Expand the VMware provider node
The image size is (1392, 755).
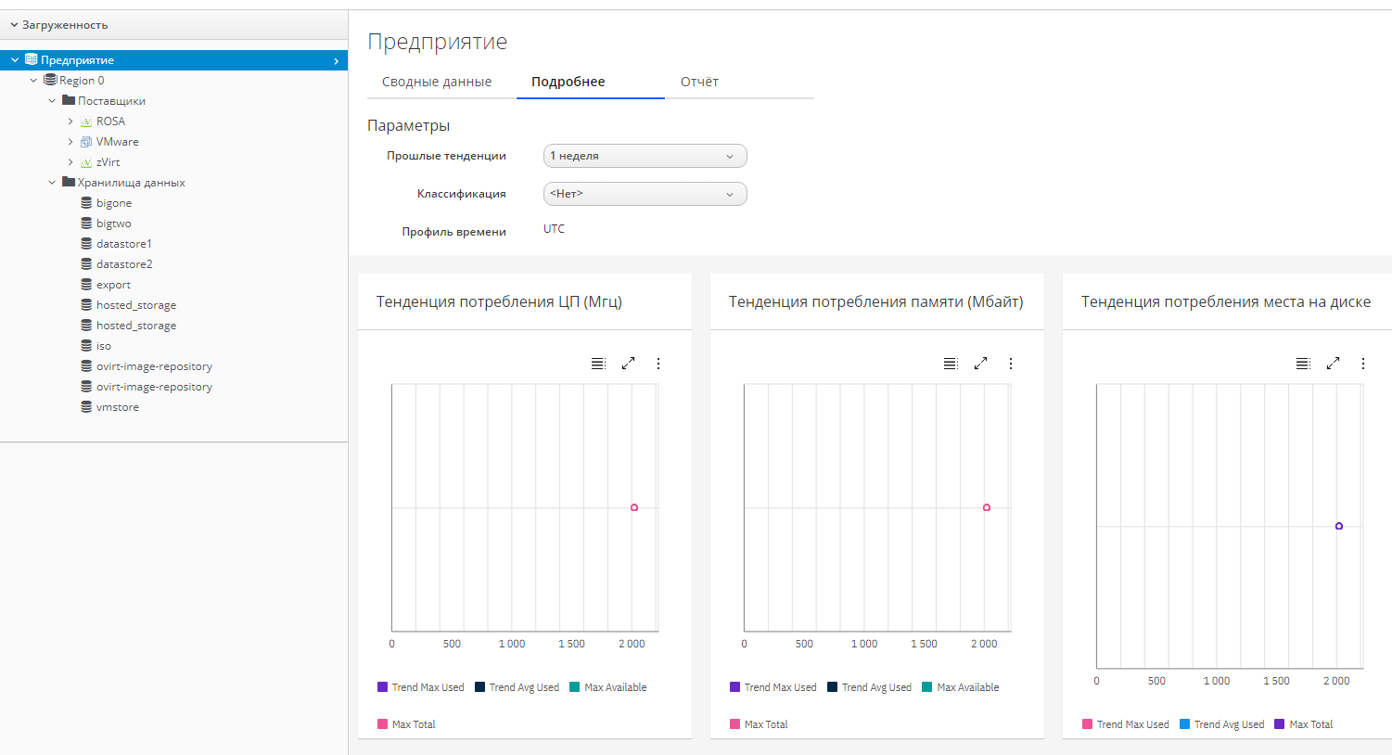[x=70, y=142]
